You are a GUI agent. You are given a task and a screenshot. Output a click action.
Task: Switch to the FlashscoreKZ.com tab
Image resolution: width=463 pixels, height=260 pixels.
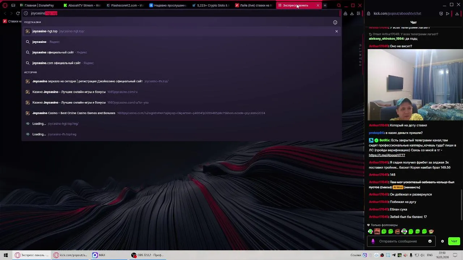[125, 5]
